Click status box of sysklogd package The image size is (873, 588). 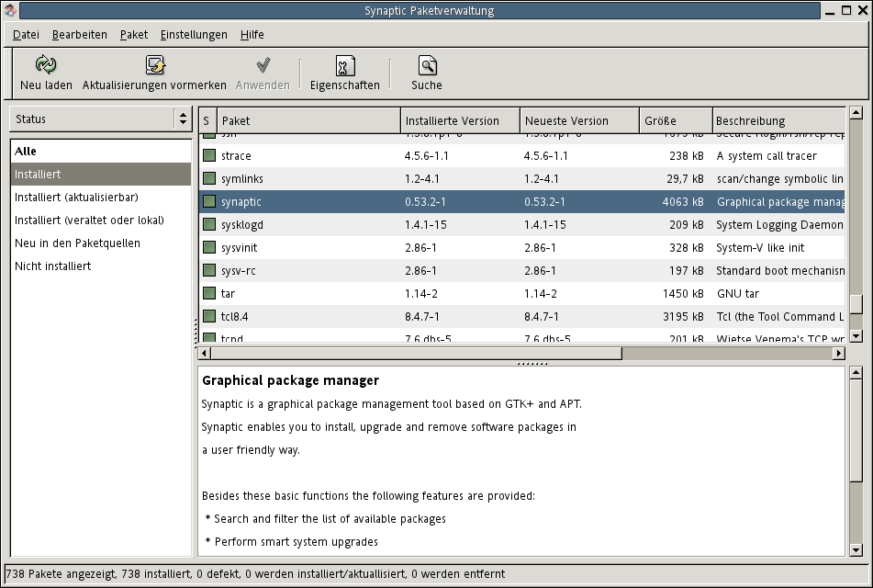pyautogui.click(x=209, y=224)
